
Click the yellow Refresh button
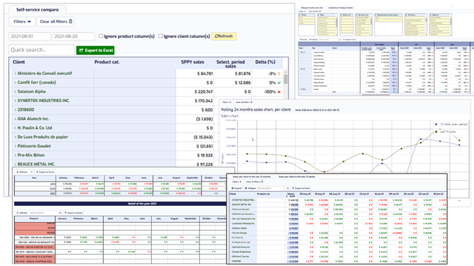coord(223,36)
